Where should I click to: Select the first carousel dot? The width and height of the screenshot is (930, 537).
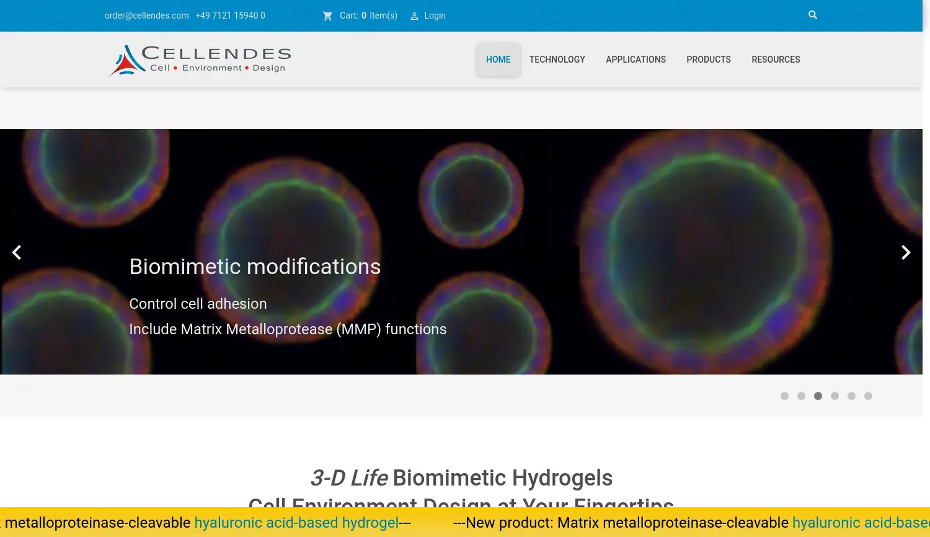784,396
